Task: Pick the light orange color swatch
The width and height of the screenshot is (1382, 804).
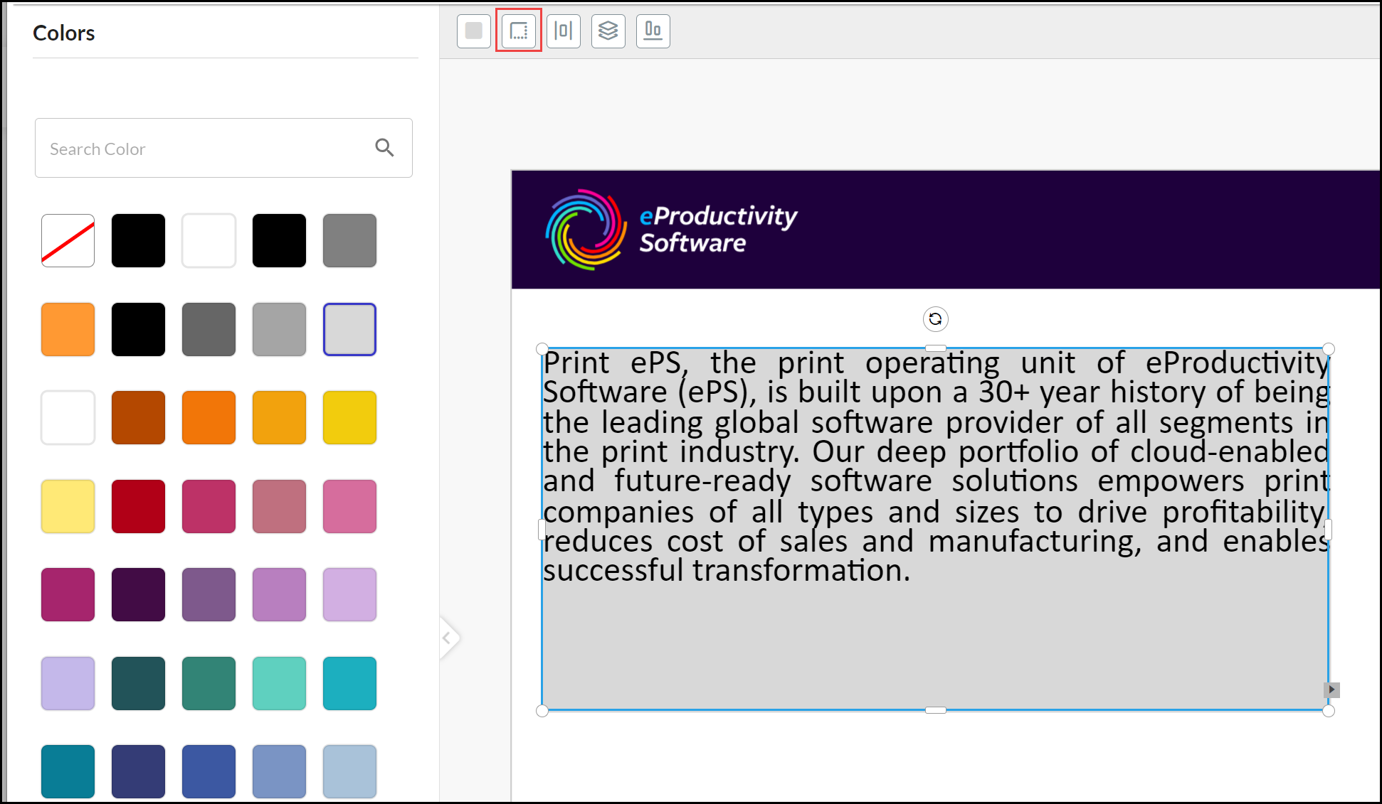Action: 68,329
